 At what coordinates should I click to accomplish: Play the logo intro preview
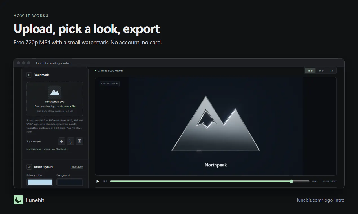(98, 181)
